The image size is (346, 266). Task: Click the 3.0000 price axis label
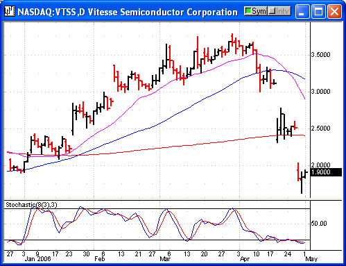(x=320, y=92)
